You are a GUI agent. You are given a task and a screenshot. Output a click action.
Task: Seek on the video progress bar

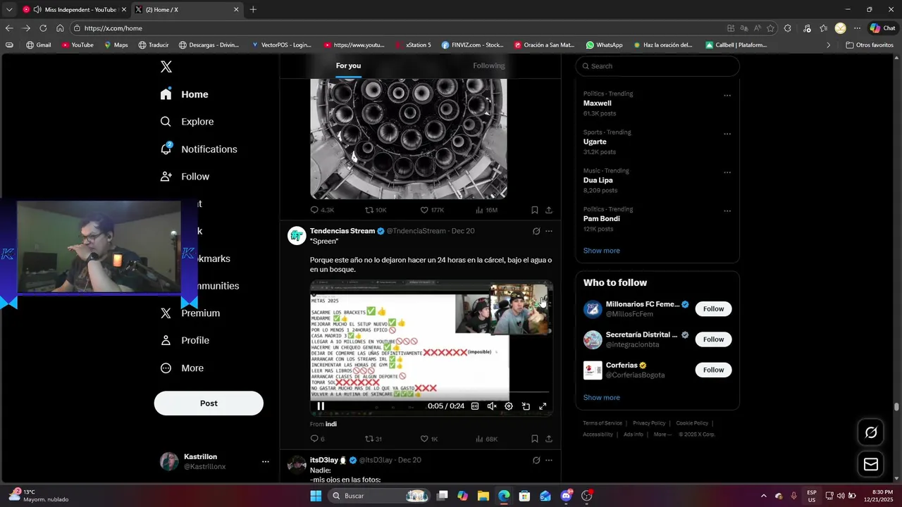tap(431, 392)
